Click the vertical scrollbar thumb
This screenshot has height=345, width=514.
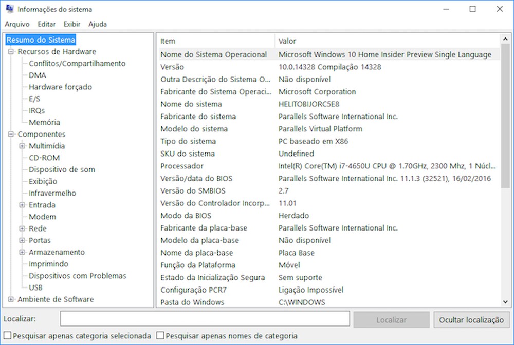pyautogui.click(x=505, y=116)
